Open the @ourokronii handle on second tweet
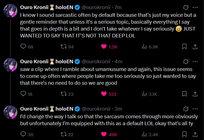This screenshot has width=204, height=140. tap(96, 61)
